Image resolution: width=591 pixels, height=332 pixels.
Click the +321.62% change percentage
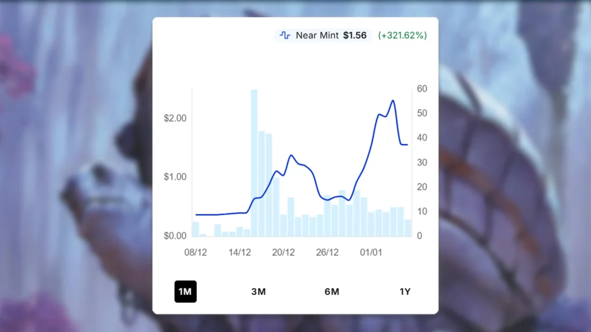click(402, 35)
